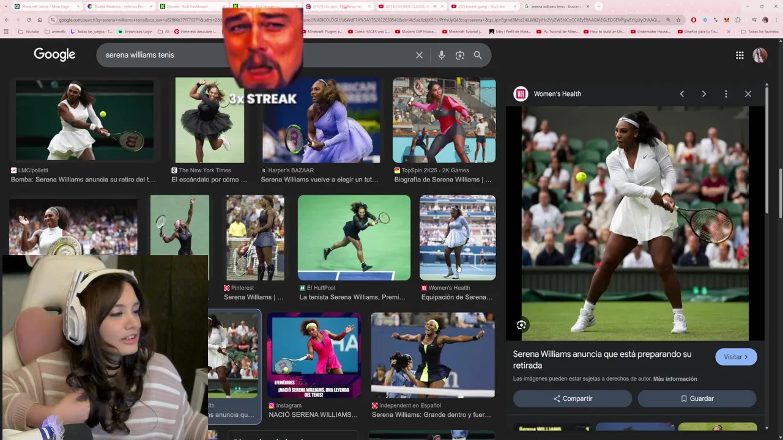Open the Modern Cliff House bookmark
This screenshot has width=783, height=440.
tap(416, 31)
